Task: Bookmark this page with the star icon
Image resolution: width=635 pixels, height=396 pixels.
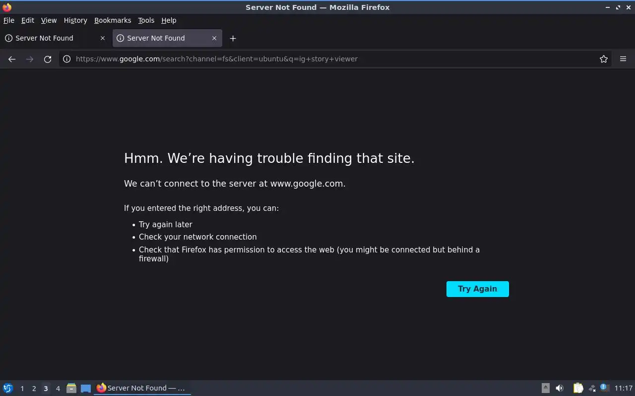Action: tap(604, 59)
